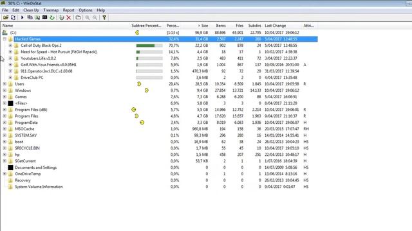Click the red X permanent delete icon
The width and height of the screenshot is (412, 231).
[69, 17]
